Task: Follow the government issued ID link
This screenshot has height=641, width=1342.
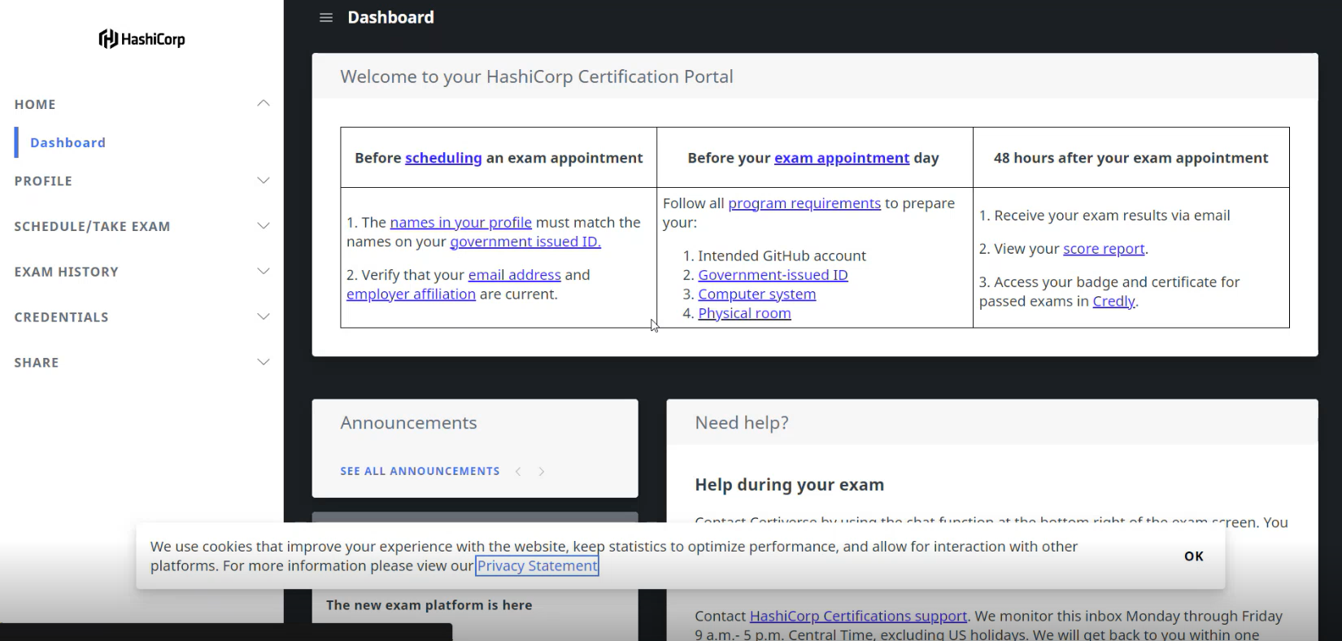Action: tap(525, 242)
